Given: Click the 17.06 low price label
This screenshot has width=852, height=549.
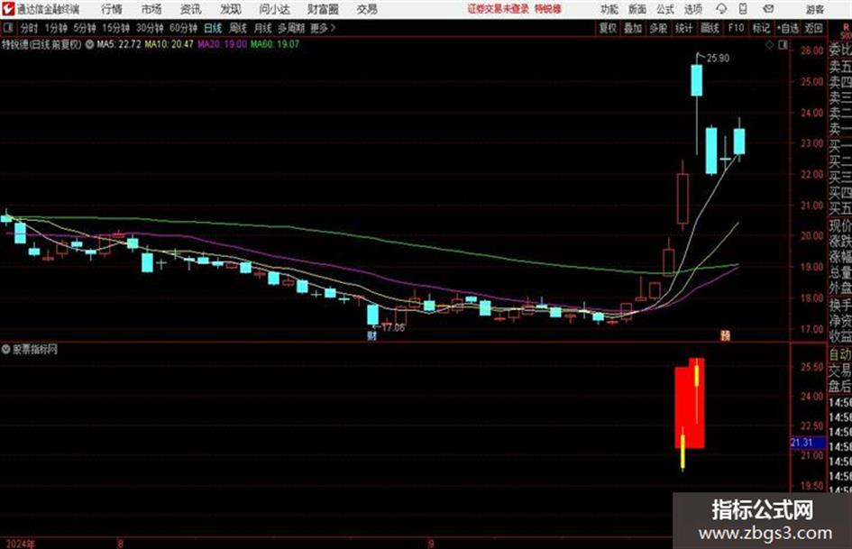Looking at the screenshot, I should (393, 328).
